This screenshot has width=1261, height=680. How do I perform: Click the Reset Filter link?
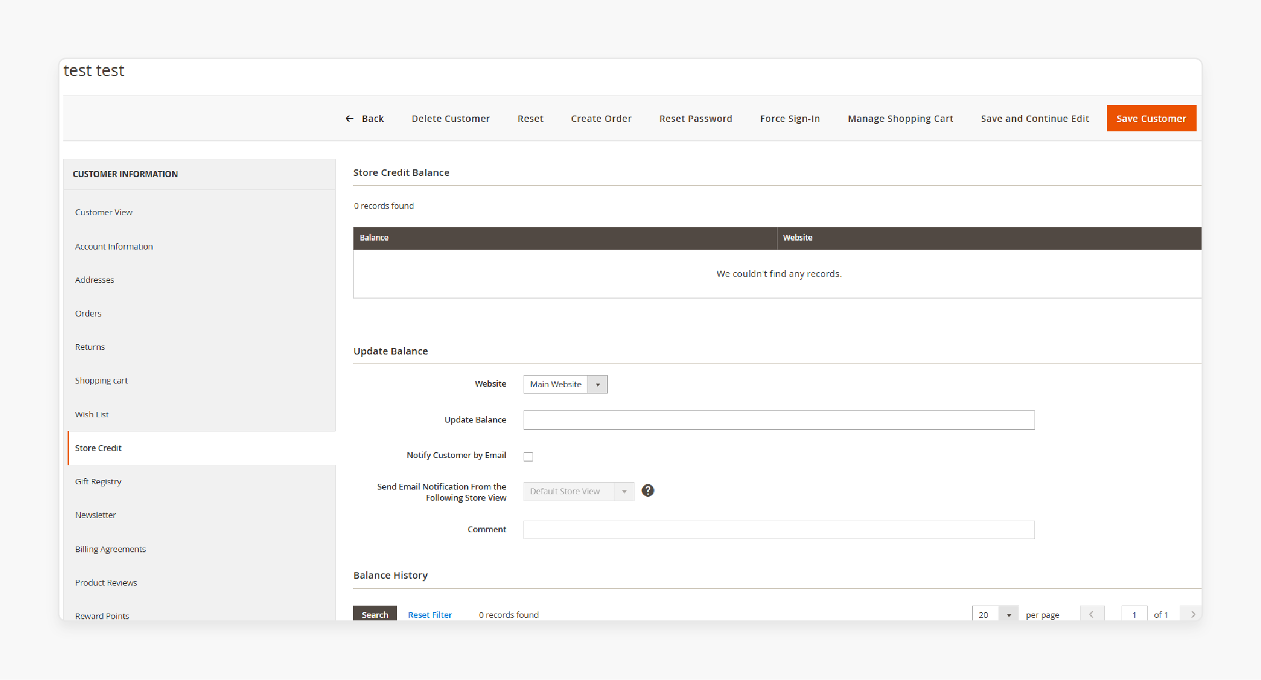pos(430,615)
